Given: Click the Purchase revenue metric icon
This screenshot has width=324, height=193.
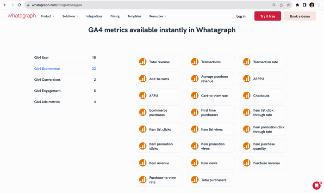Looking at the screenshot, I should tap(247, 163).
